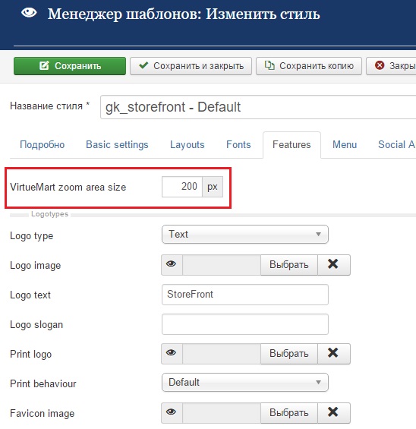
Task: Switch to the Basic settings tab
Action: point(117,144)
